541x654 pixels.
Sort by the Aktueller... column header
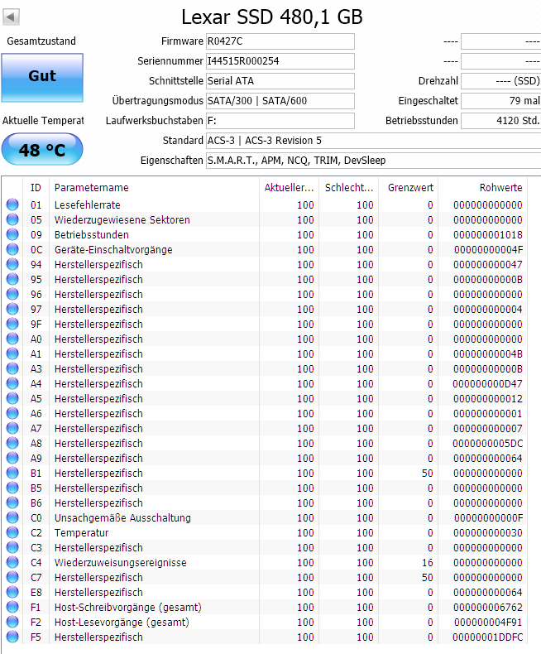(x=289, y=188)
